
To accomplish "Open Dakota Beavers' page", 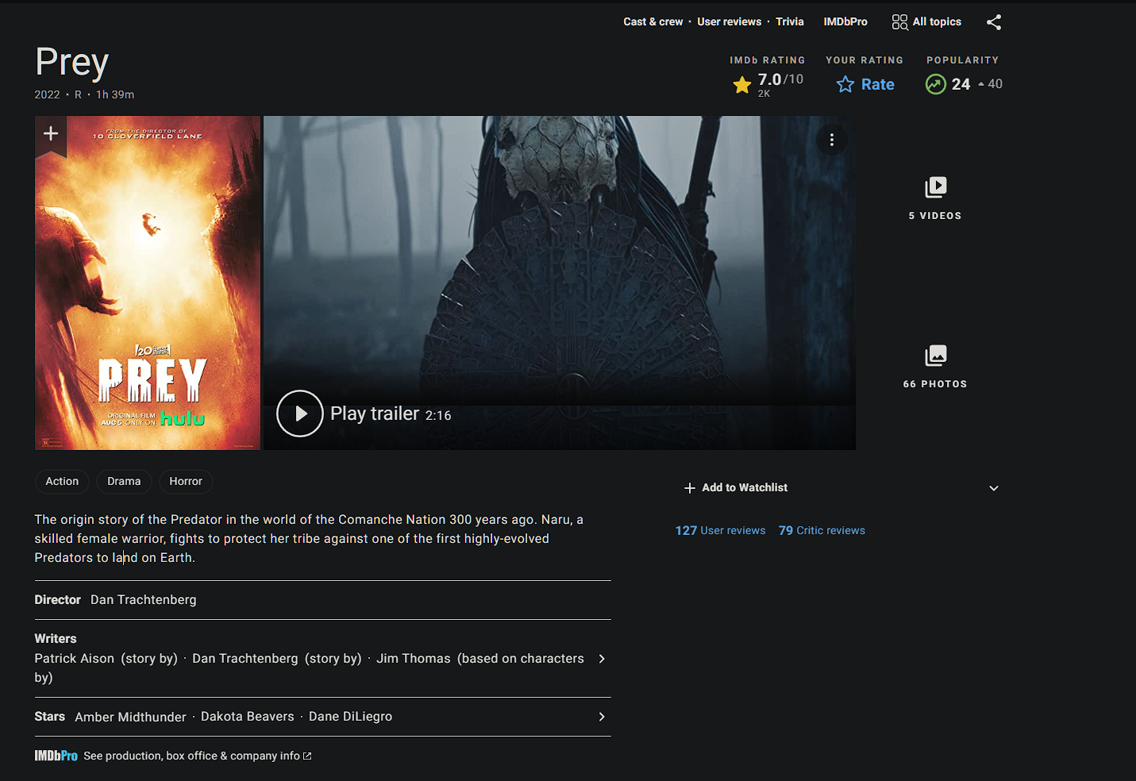I will [x=248, y=717].
